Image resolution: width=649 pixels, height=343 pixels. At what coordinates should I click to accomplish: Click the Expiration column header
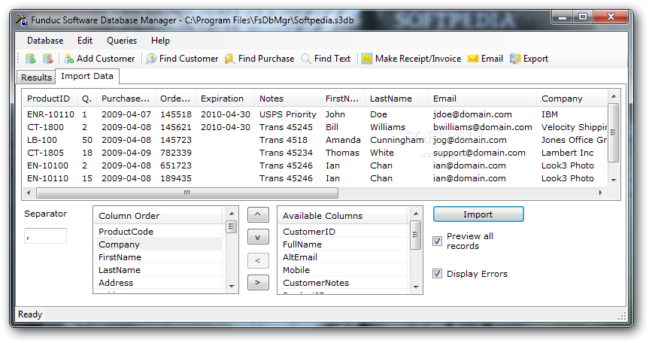click(x=226, y=99)
